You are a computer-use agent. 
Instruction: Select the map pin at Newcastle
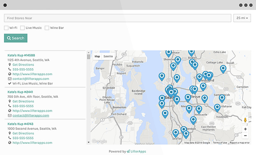(x=199, y=109)
